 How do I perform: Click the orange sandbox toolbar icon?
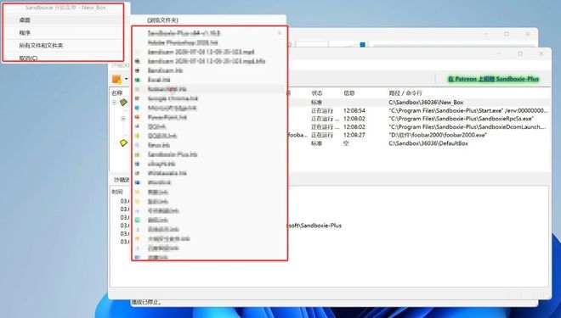116,79
